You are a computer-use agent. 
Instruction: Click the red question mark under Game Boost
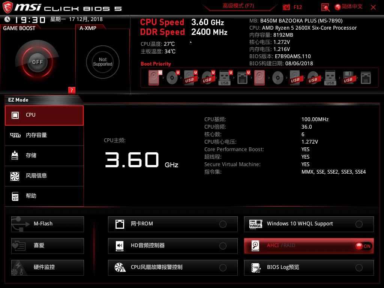(71, 90)
